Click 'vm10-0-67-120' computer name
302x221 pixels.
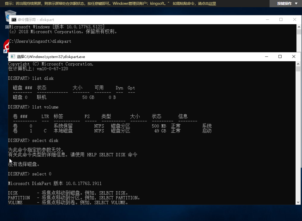(52, 69)
